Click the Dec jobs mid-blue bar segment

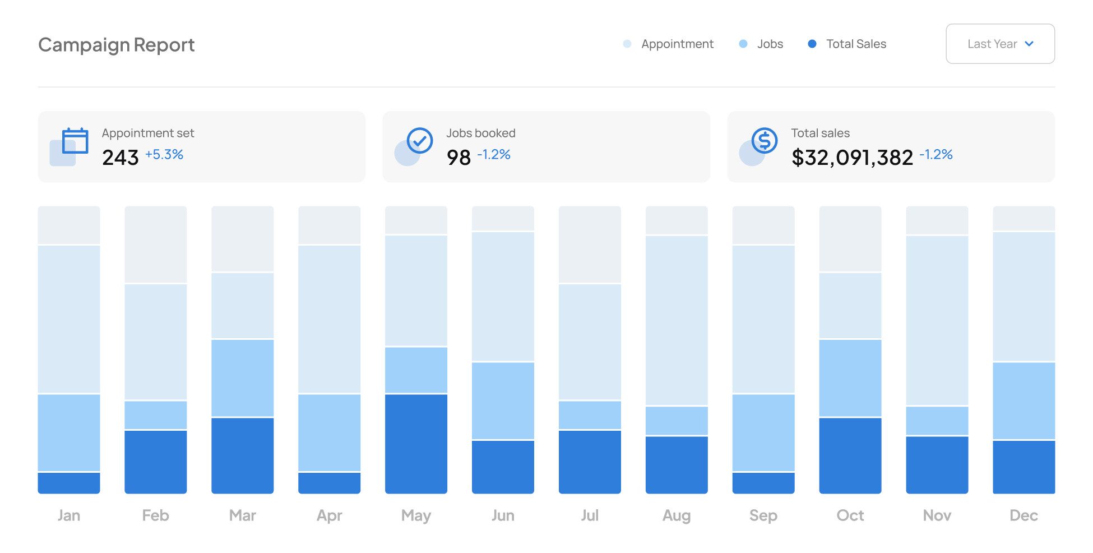pos(1024,400)
